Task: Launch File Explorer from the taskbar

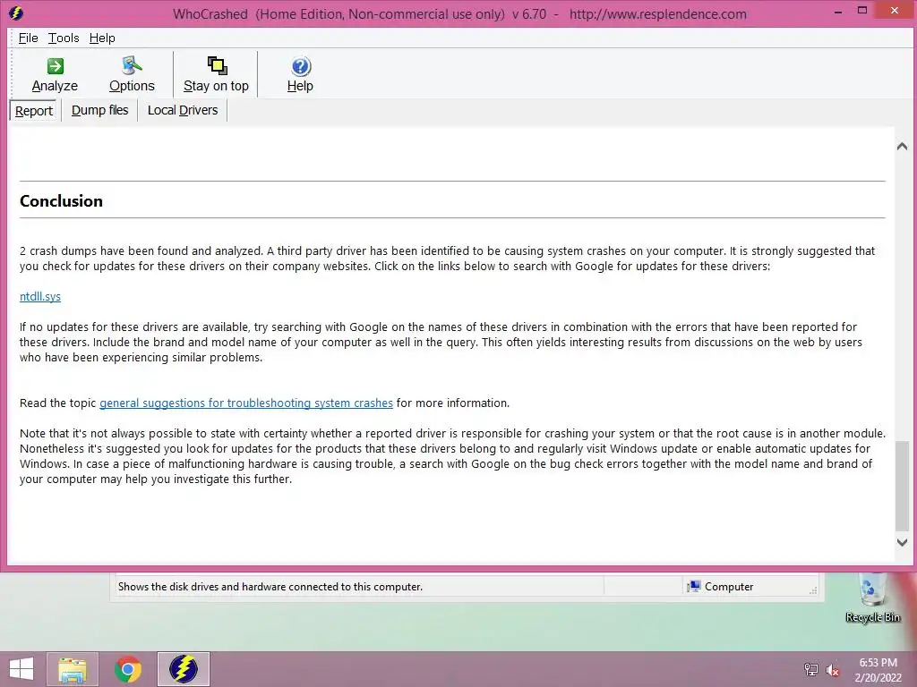Action: [73, 669]
